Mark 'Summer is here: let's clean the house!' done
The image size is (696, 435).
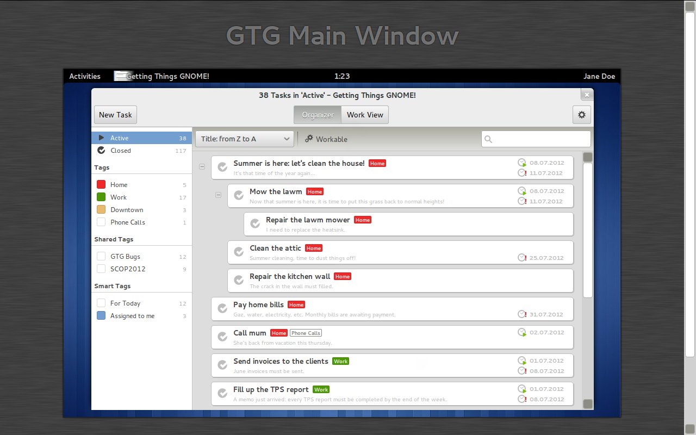click(x=222, y=167)
